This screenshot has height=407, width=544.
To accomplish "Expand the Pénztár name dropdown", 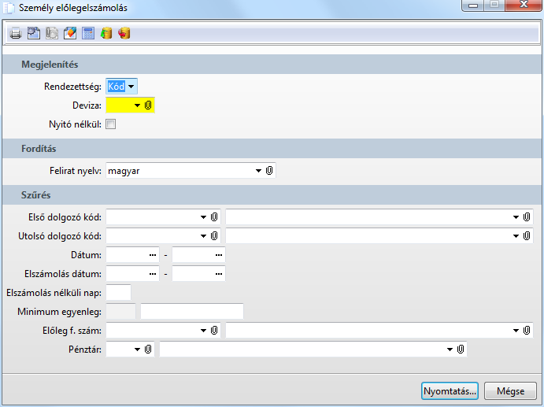I will click(x=450, y=349).
